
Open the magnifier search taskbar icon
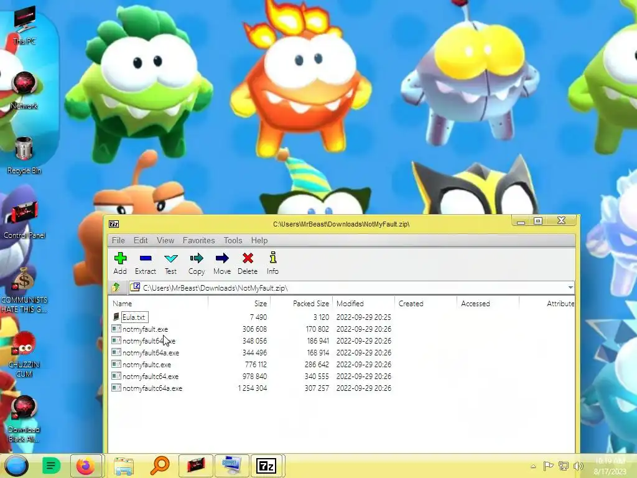tap(160, 466)
